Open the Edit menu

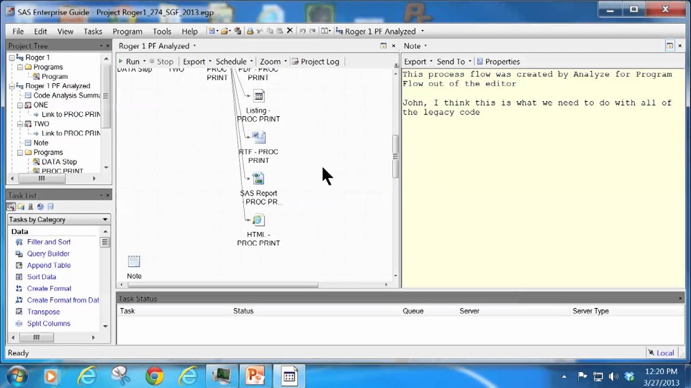point(40,31)
